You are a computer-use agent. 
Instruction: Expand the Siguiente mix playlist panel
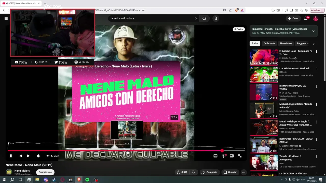click(313, 31)
